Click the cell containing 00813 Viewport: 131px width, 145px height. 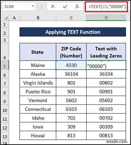click(106, 136)
